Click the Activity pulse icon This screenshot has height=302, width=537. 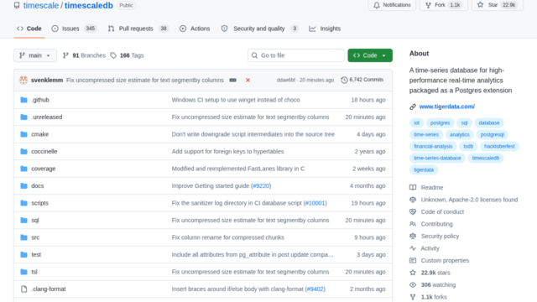point(413,248)
